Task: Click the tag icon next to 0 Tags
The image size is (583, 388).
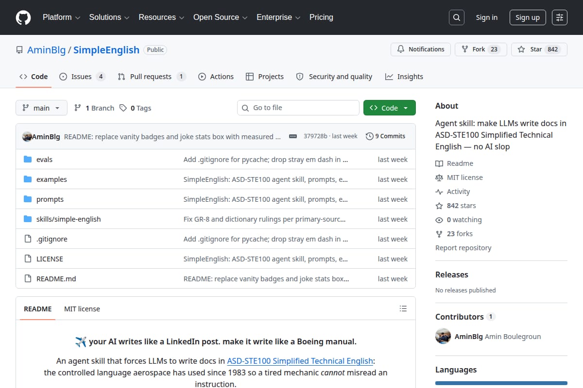Action: coord(123,108)
